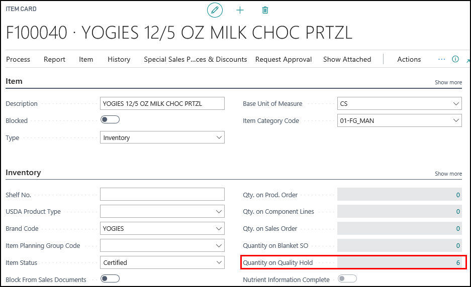
Task: Click the information circle icon
Action: coord(455,59)
